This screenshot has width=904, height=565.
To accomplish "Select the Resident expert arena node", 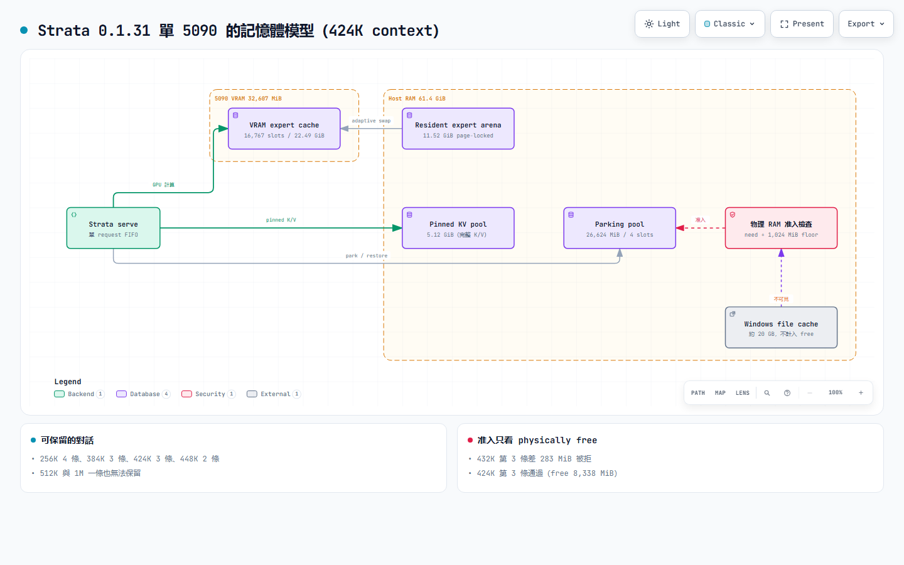I will pyautogui.click(x=458, y=129).
